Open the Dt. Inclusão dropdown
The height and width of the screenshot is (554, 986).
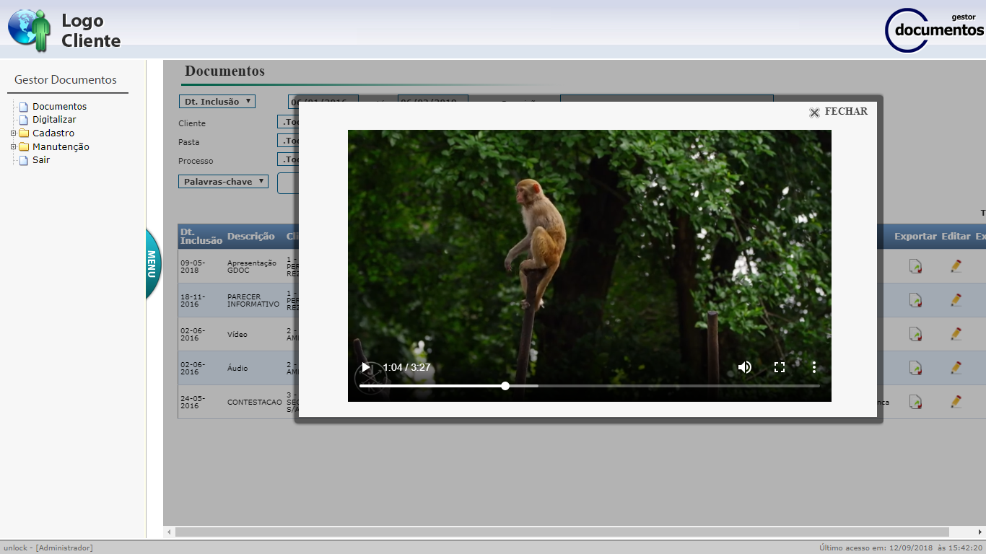click(217, 102)
